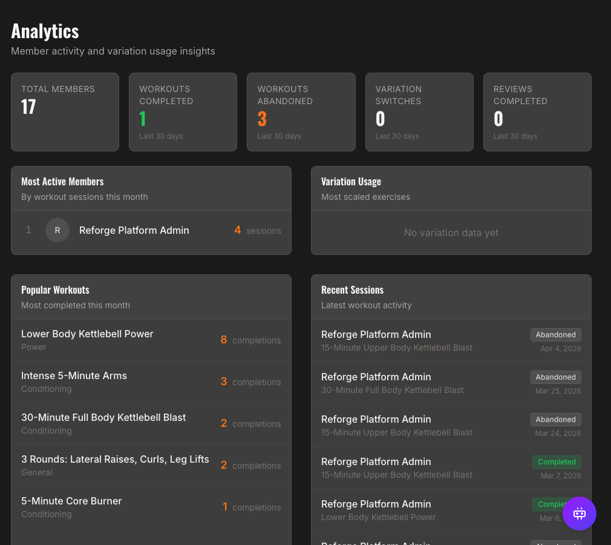
Task: Open the 5-Minute Core Burner workout row
Action: pos(151,507)
